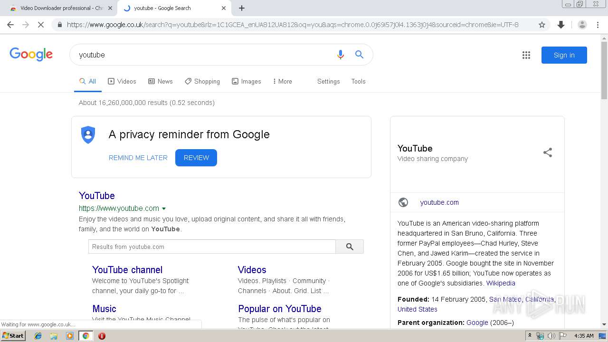Open the Action Center flag tray icon

[x=562, y=336]
